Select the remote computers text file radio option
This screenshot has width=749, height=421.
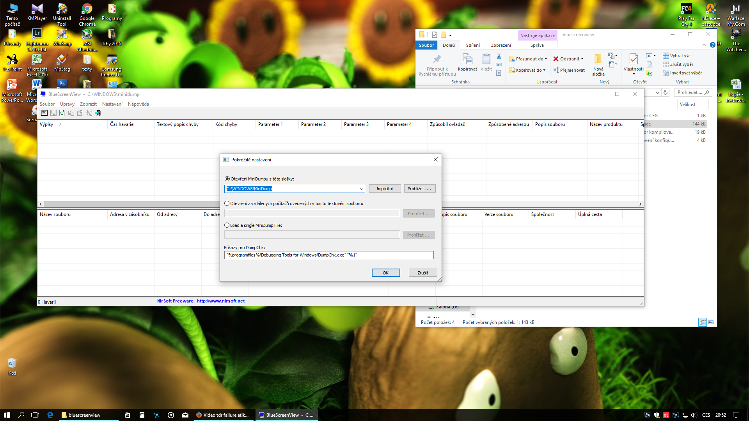tap(227, 203)
